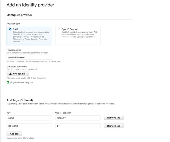
Task: Click the Provider name field containing pingreadonlyprov
Action: (x=29, y=57)
